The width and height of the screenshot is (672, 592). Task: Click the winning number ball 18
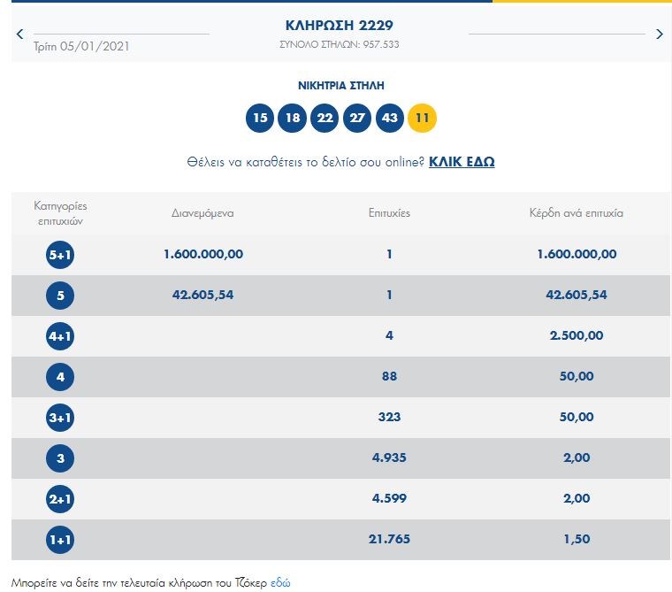click(292, 118)
